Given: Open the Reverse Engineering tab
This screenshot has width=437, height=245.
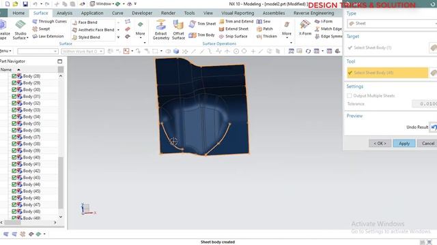Looking at the screenshot, I should (x=313, y=13).
